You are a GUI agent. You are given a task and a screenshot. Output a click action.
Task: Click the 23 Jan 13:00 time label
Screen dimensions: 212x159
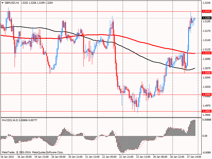tap(143, 157)
